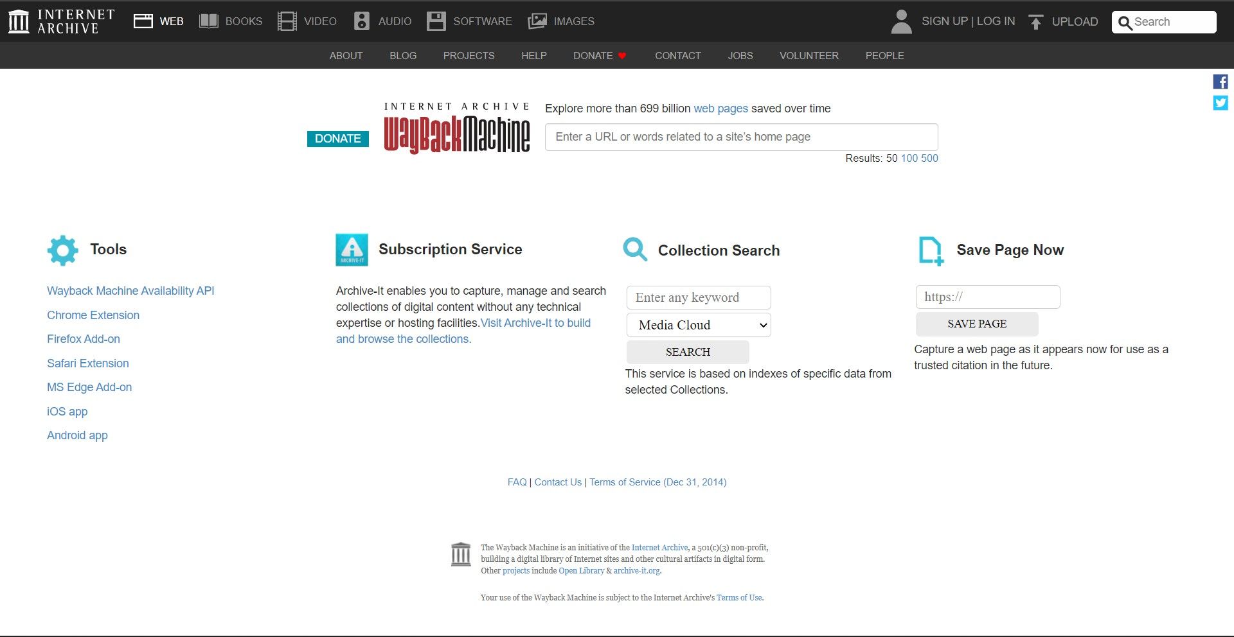This screenshot has width=1234, height=637.
Task: Click the SEARCH button under Collection Search
Action: pyautogui.click(x=688, y=352)
